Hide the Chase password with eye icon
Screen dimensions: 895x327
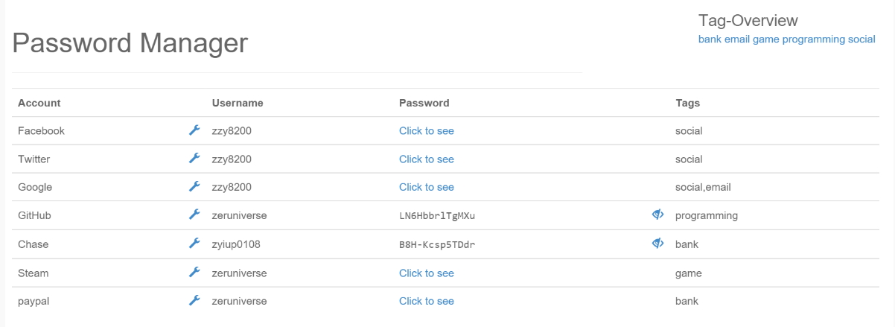click(x=657, y=244)
